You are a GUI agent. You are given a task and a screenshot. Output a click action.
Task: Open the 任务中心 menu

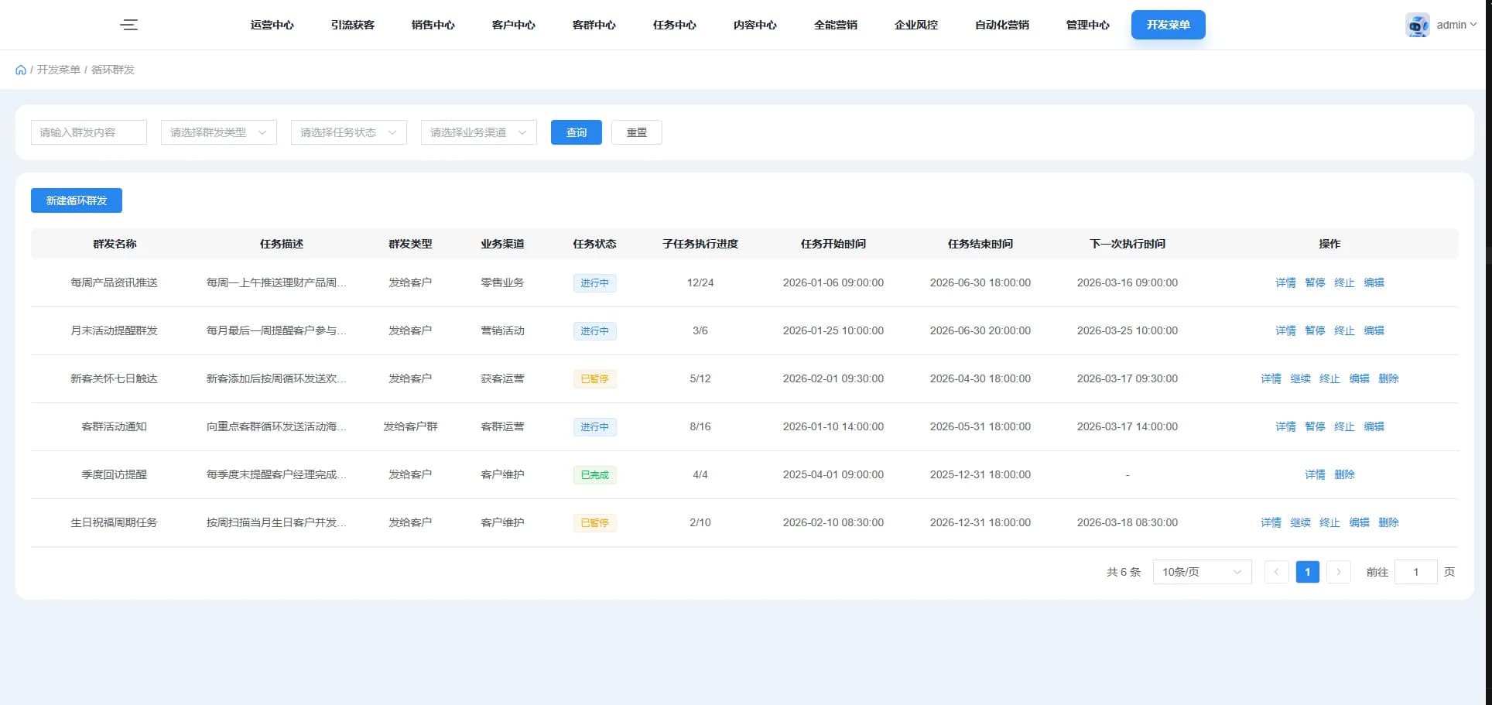pos(675,25)
